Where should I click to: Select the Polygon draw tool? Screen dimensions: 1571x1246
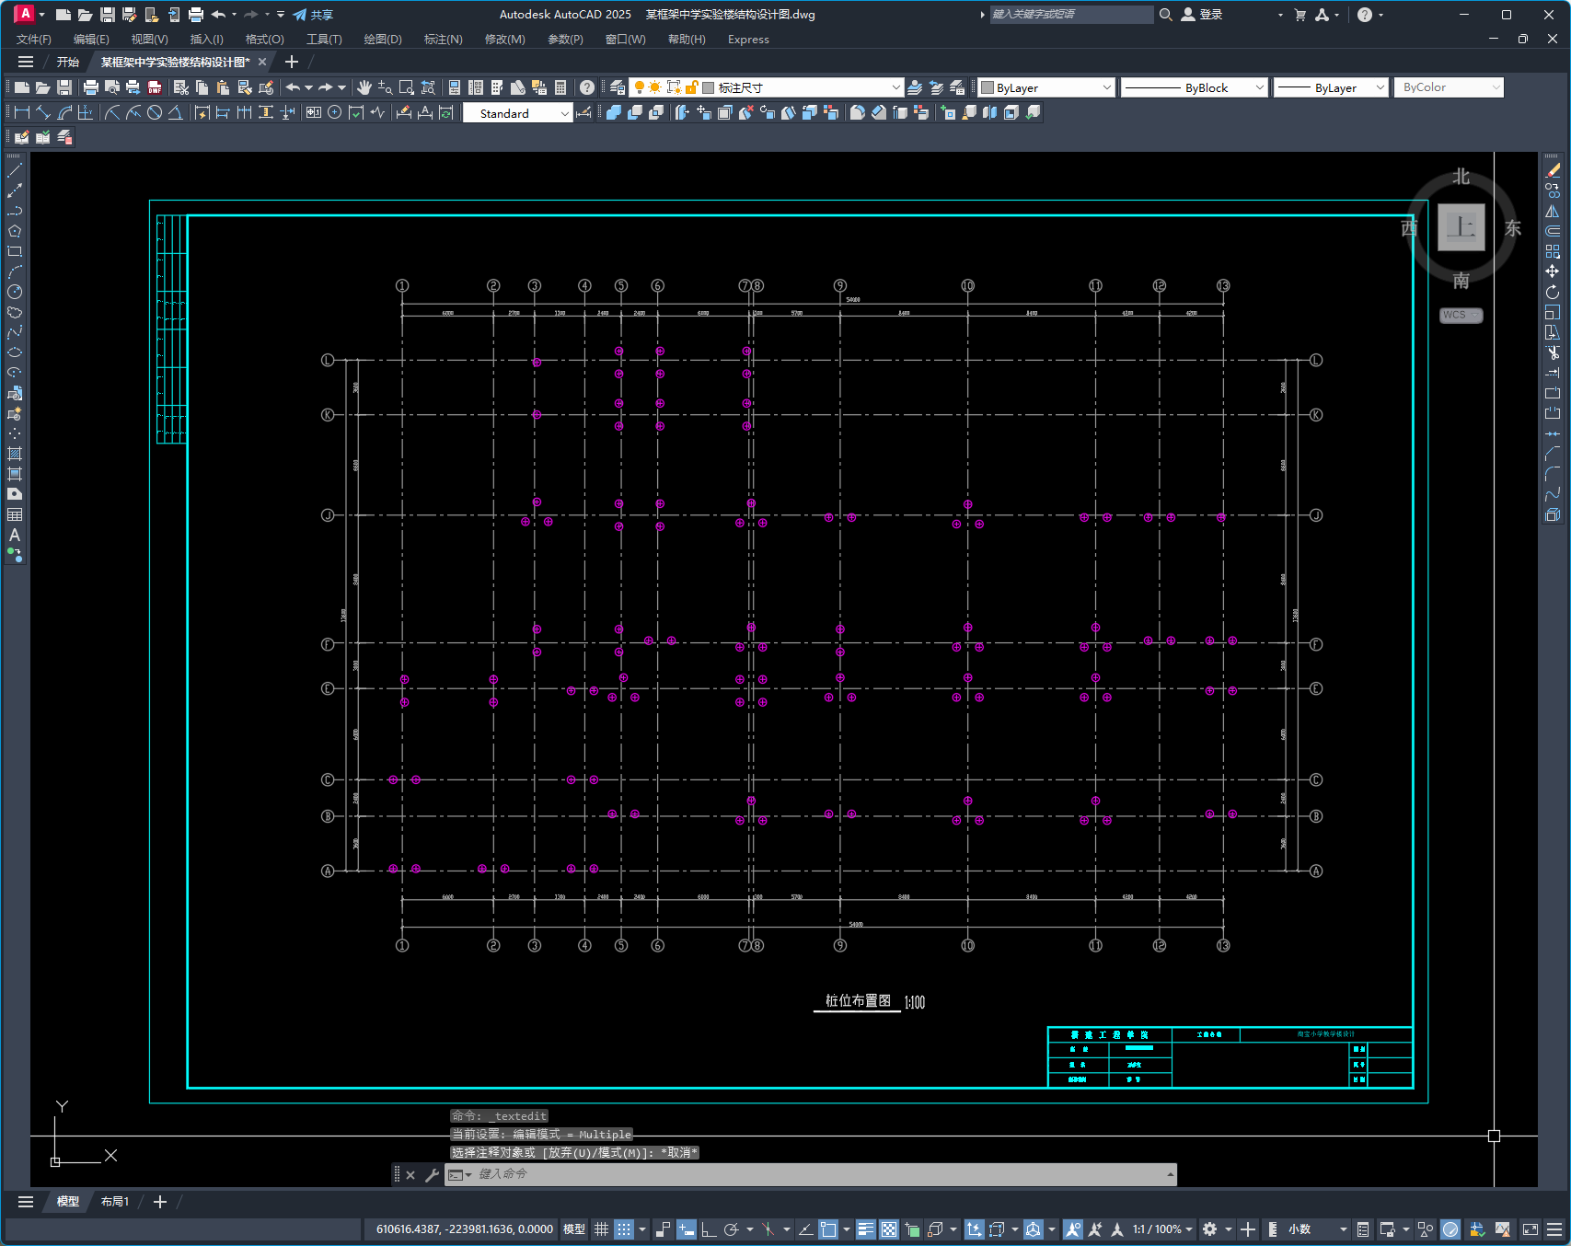[15, 231]
